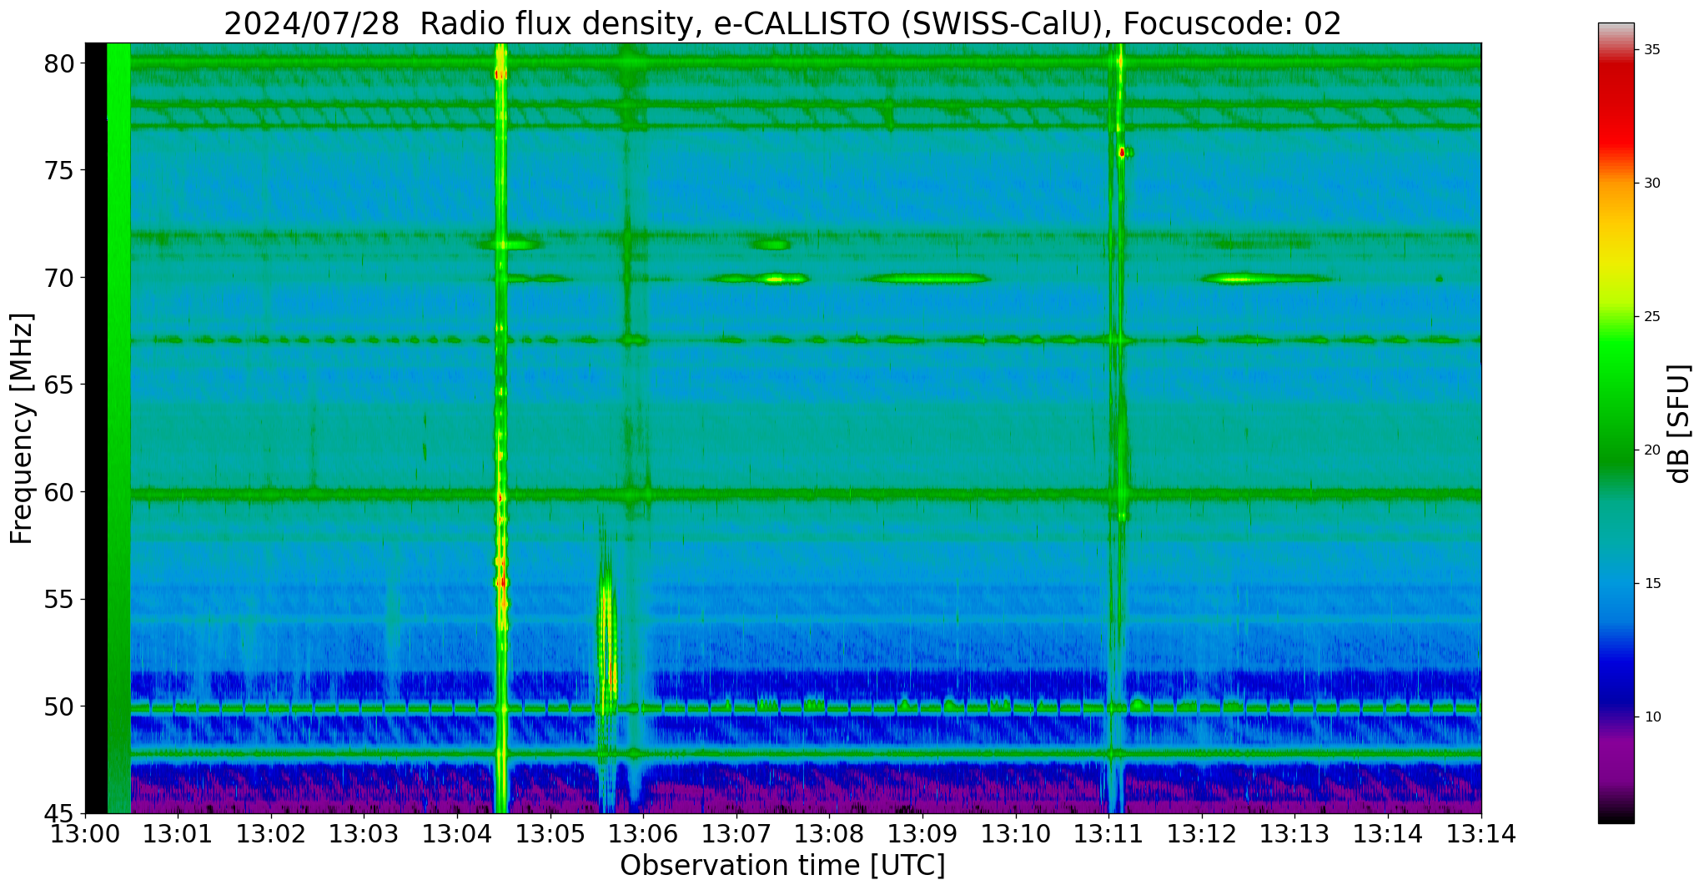Click the colorbar tick label 35
The width and height of the screenshot is (1704, 890).
click(1652, 50)
